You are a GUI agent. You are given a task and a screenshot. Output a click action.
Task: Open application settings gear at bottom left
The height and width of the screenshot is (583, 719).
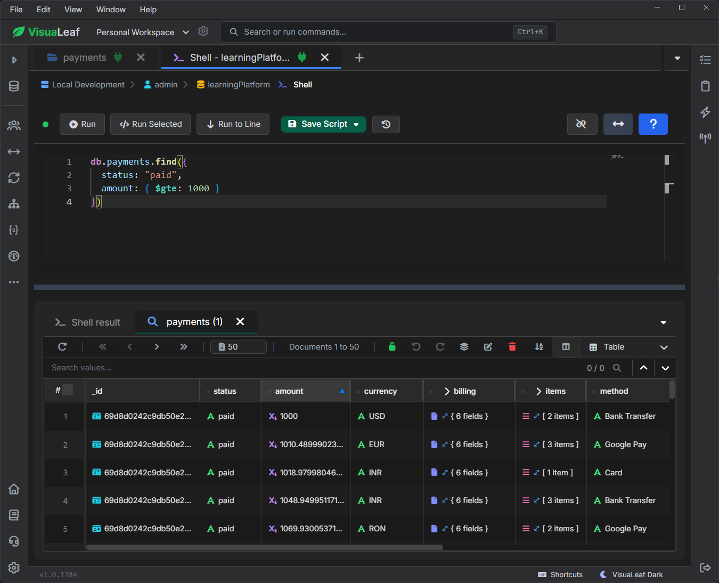point(14,568)
